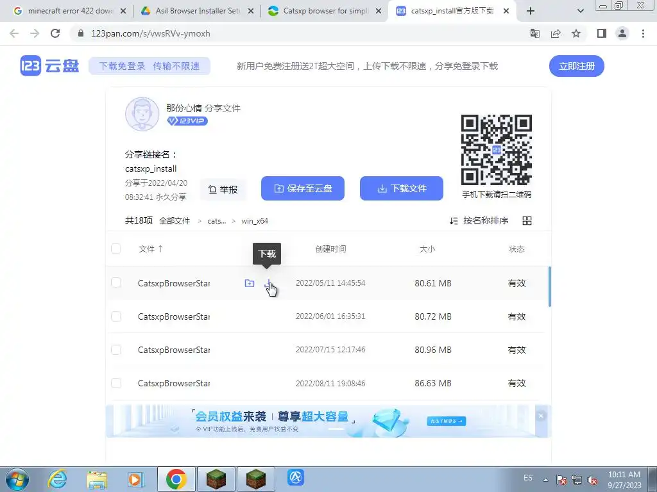Screen dimensions: 657x492
Task: Check the file dated 2022/05/11
Action: coord(116,283)
